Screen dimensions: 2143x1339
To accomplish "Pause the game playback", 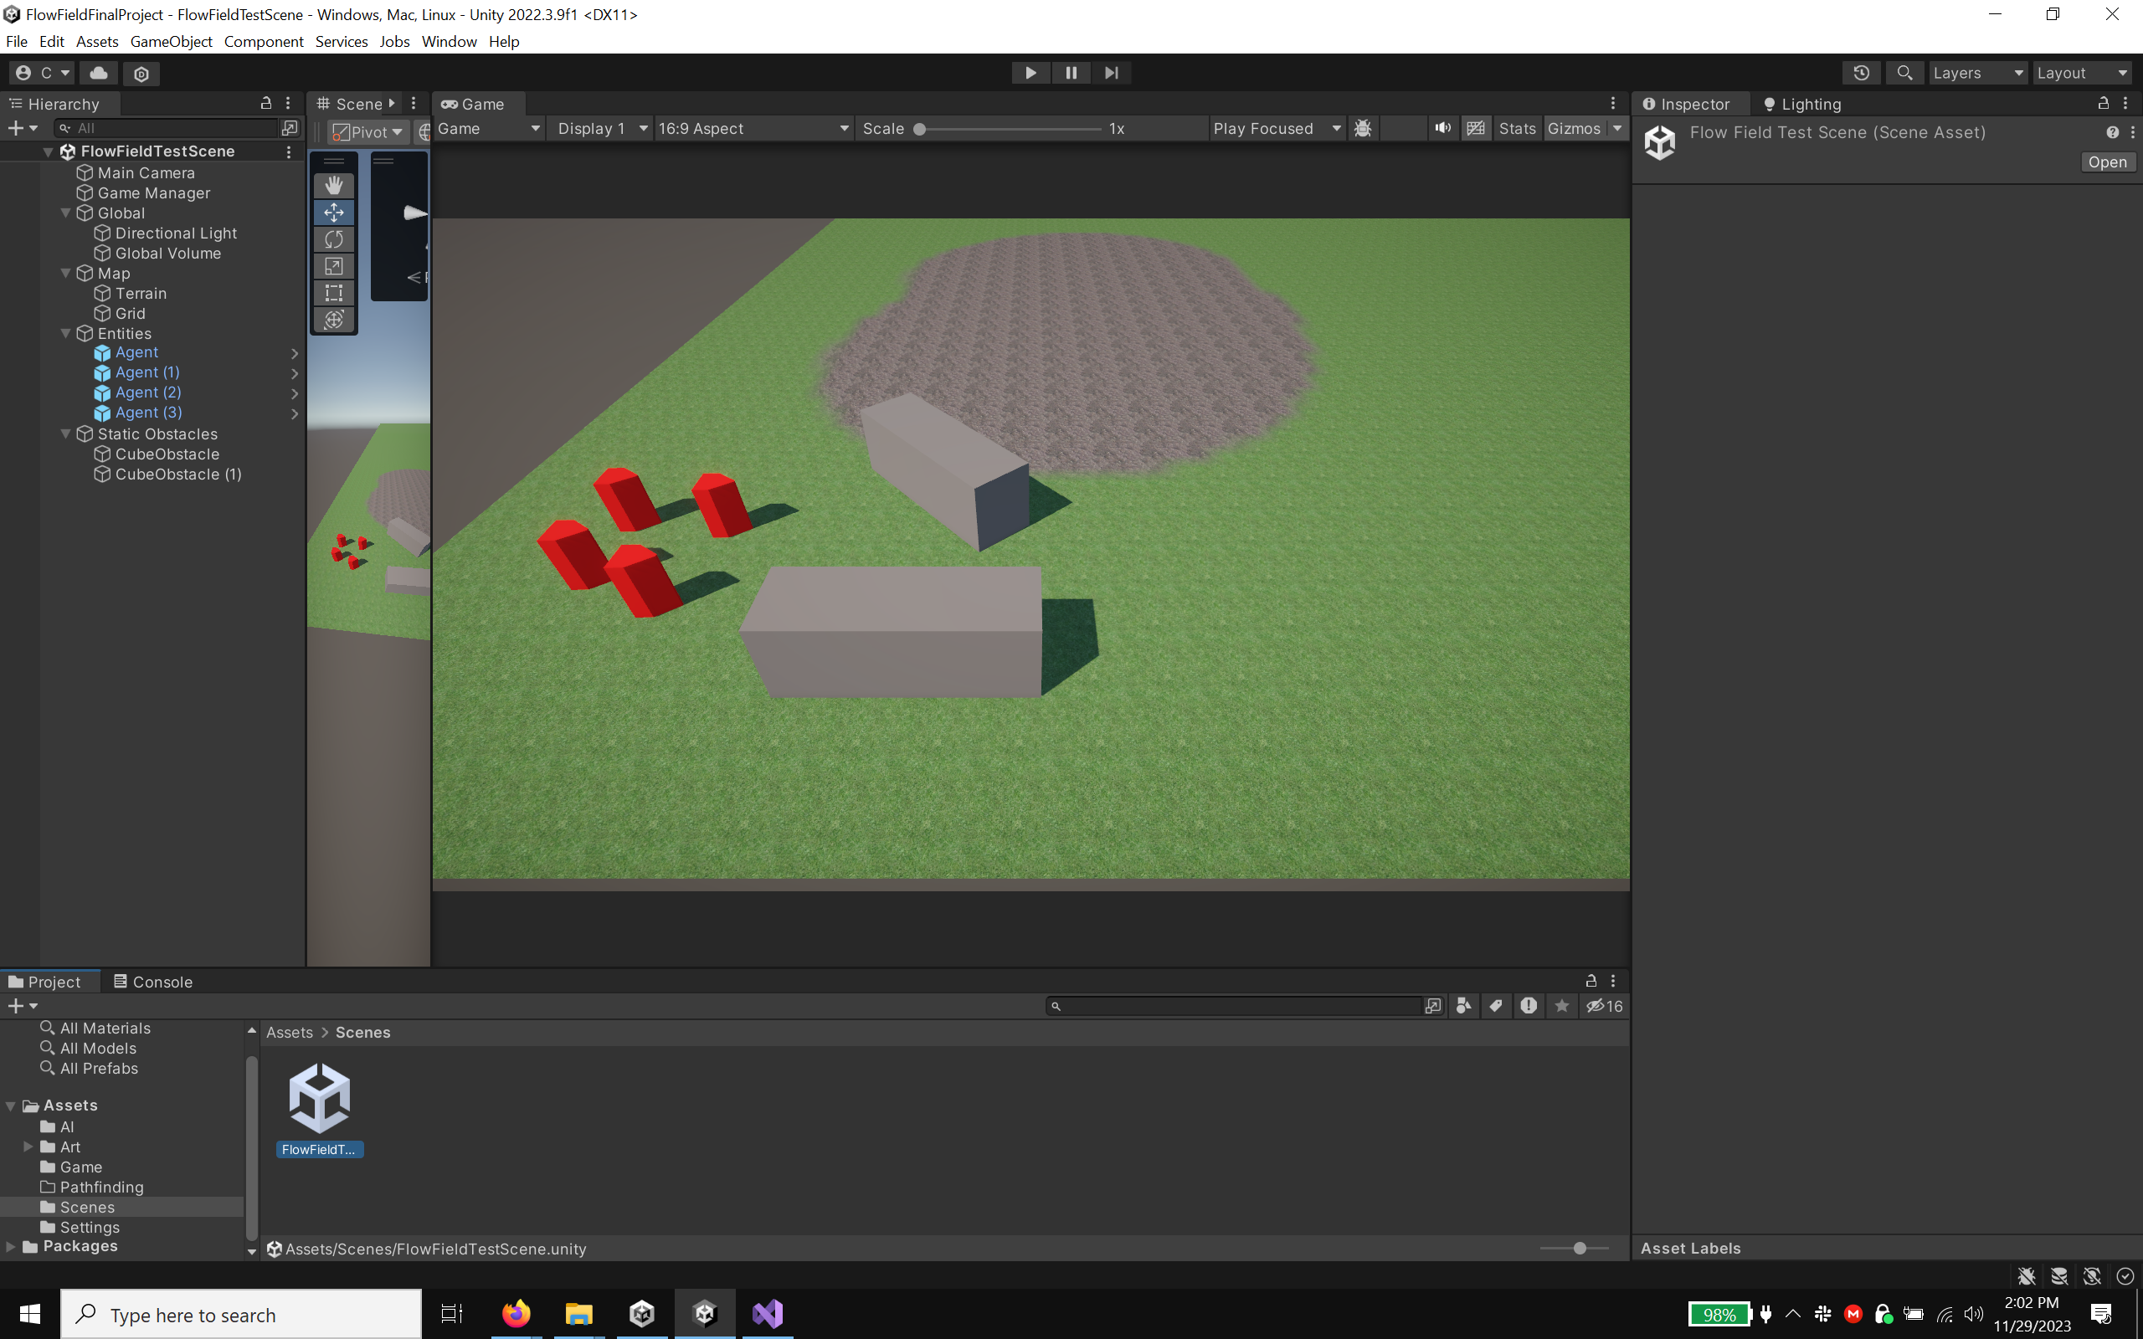I will pyautogui.click(x=1071, y=73).
